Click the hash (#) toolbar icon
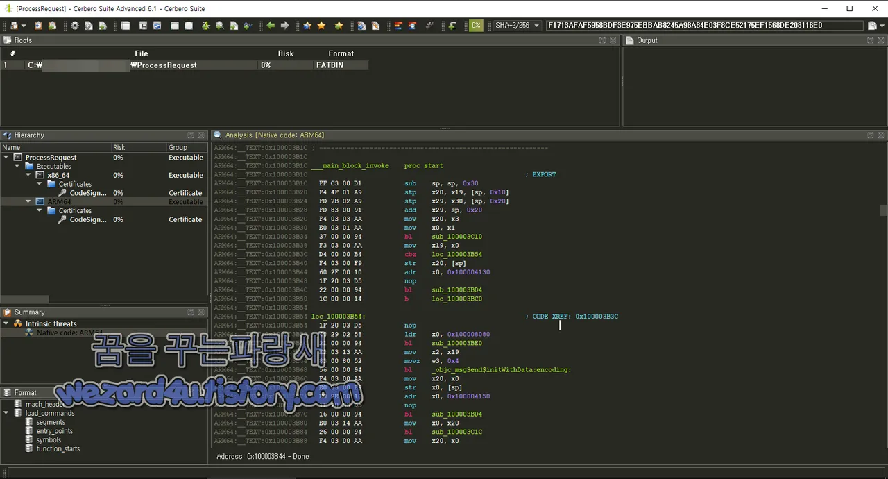888x479 pixels. tap(429, 25)
